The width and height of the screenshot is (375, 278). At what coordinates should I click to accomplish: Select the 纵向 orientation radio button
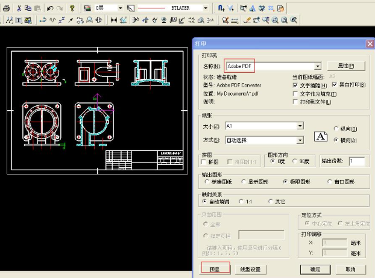pos(336,129)
